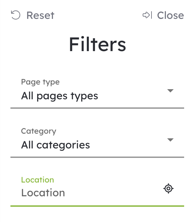
Task: Click the green Location field label
Action: (38, 180)
